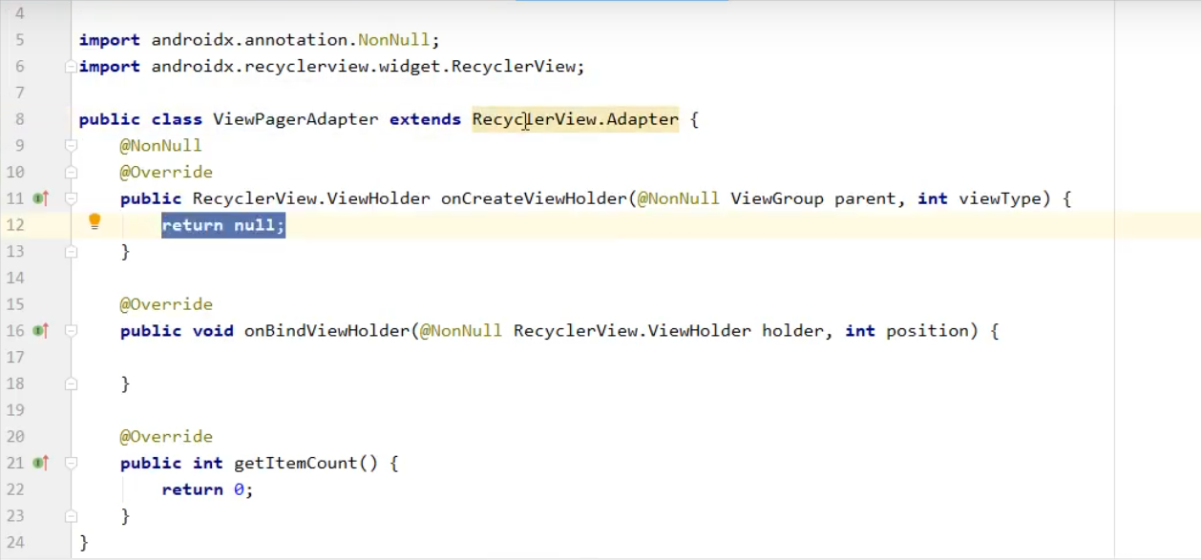Collapse the fold marker beside the first @Override annotation
Screen dimensions: 1201x560
(71, 173)
